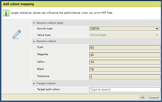
Task: Click the Yellow value field
Action: (125, 62)
